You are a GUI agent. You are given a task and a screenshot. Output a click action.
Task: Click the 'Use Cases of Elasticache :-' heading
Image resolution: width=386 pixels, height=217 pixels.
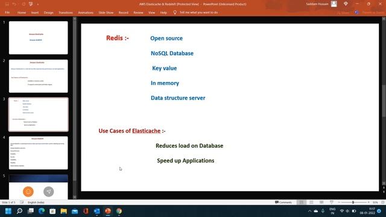[132, 131]
